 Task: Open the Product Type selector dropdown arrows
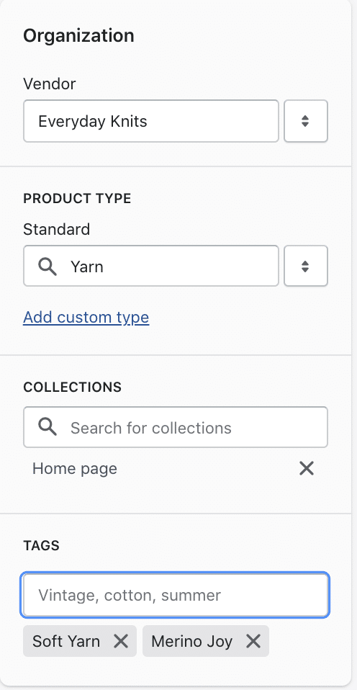coord(306,266)
